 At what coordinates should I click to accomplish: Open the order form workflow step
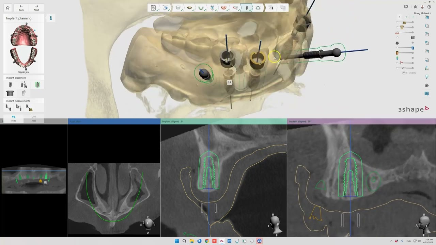(153, 7)
